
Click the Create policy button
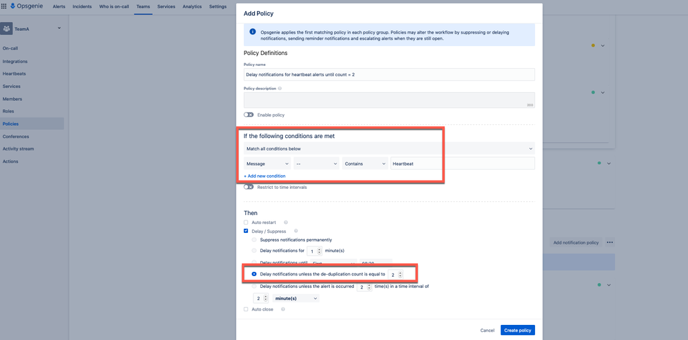click(x=518, y=330)
